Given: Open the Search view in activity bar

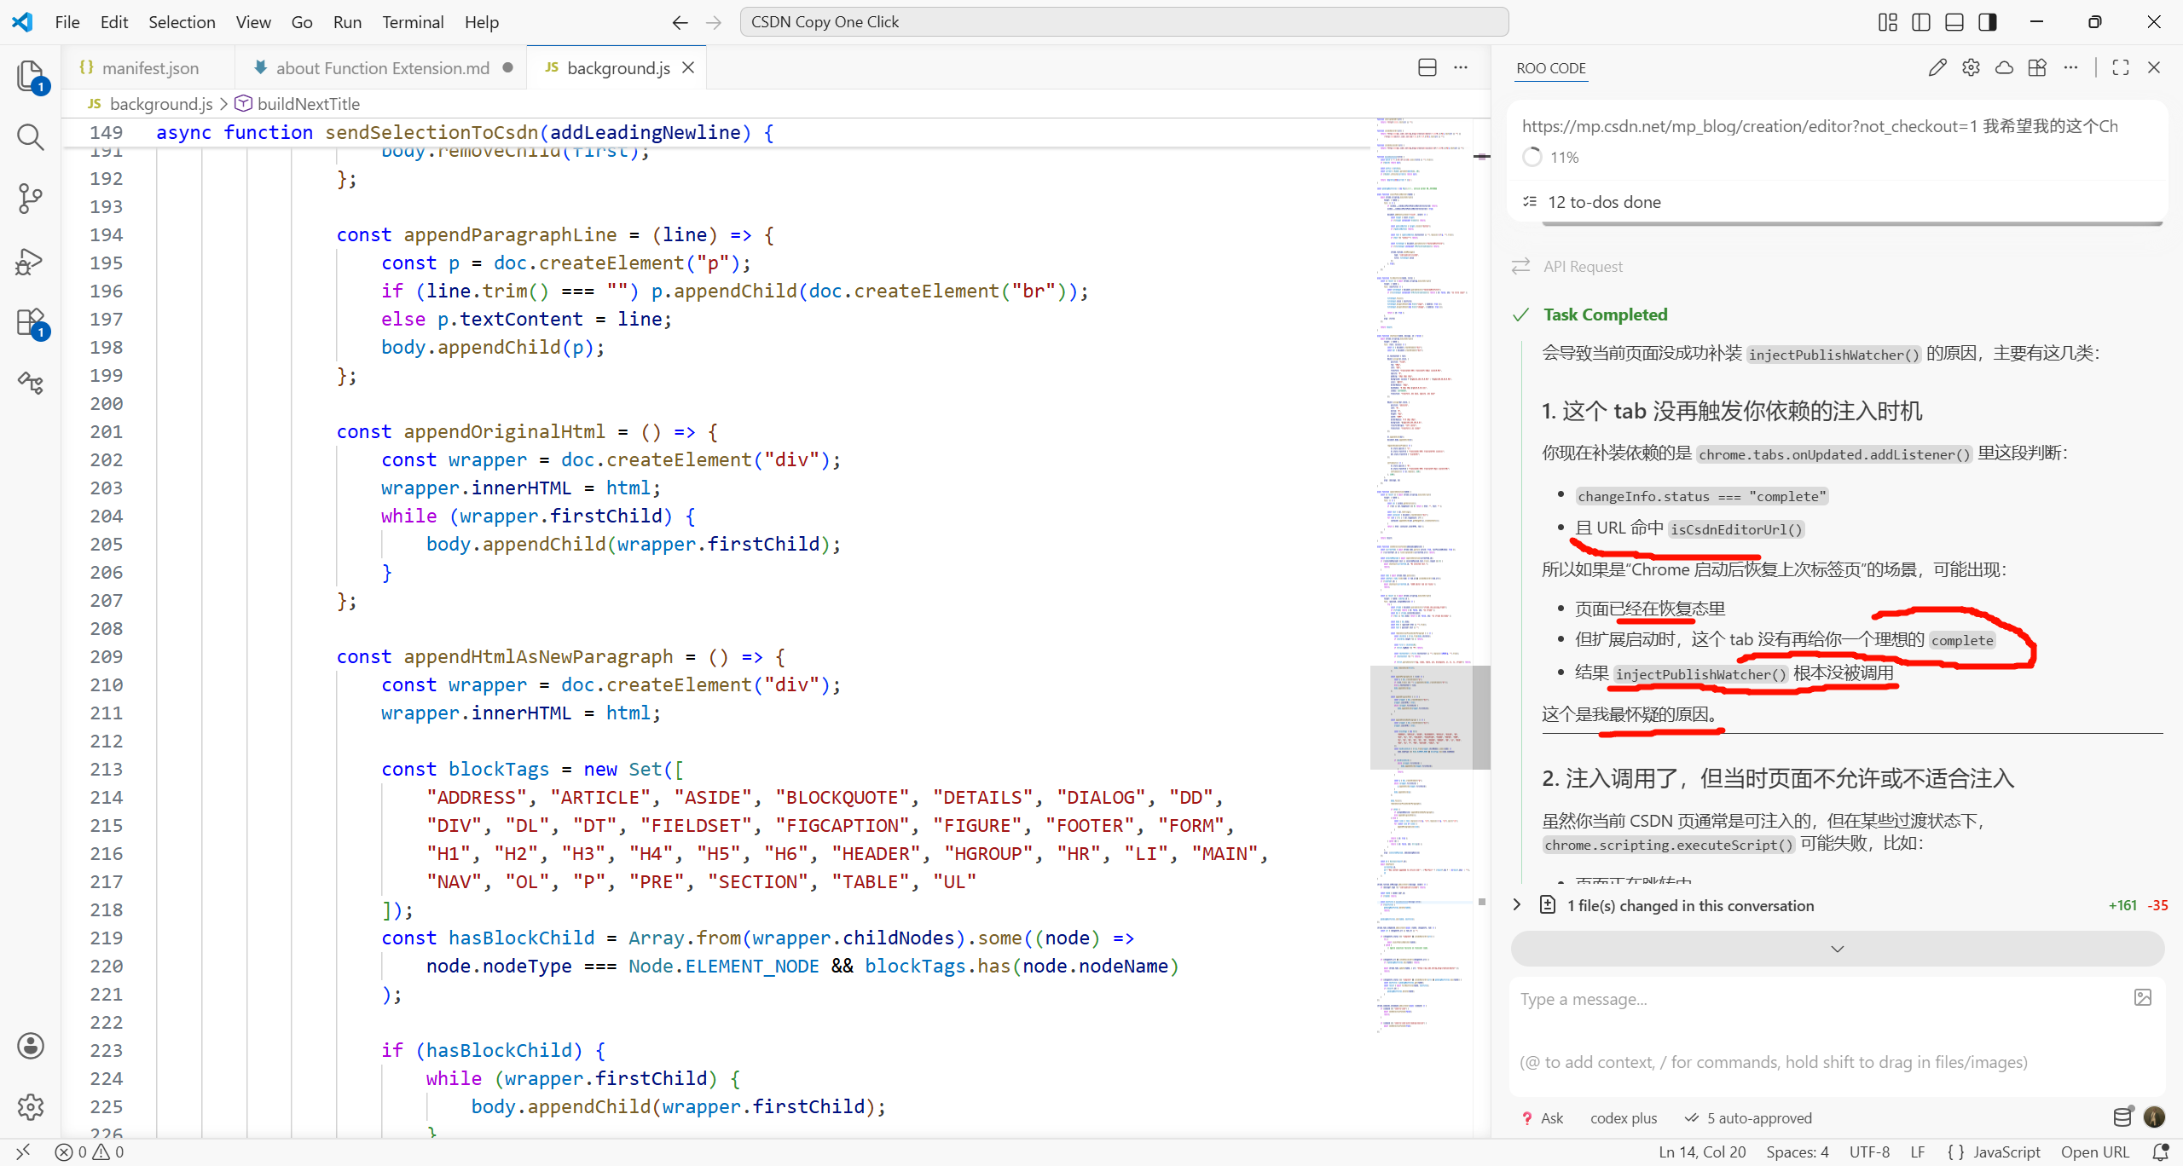Looking at the screenshot, I should (x=31, y=136).
